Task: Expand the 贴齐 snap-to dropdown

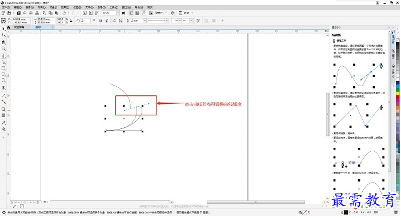Action: (x=166, y=13)
